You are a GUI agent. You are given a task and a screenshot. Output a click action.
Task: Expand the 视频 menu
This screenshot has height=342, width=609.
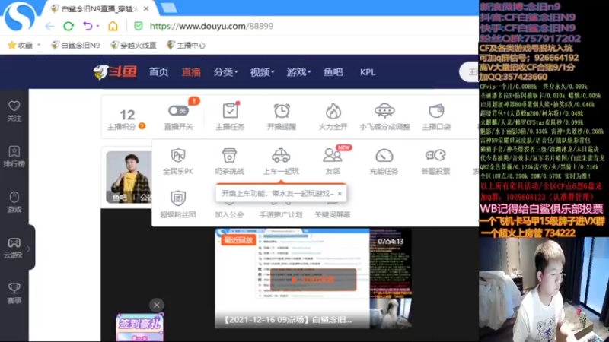click(x=262, y=72)
